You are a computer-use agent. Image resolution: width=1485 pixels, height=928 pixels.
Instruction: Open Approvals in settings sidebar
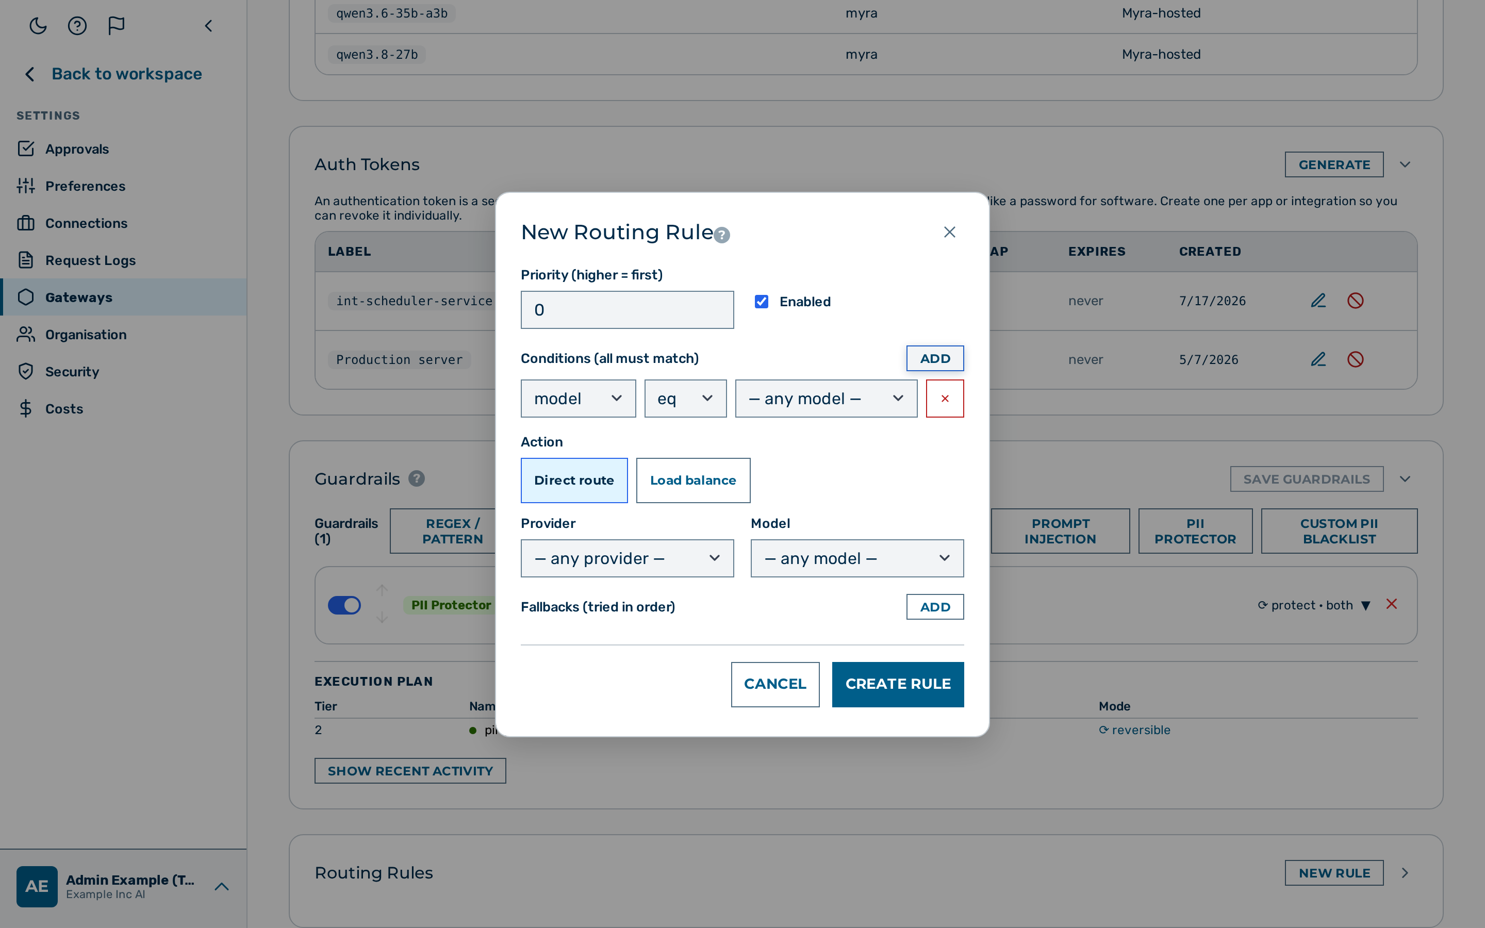[123, 148]
